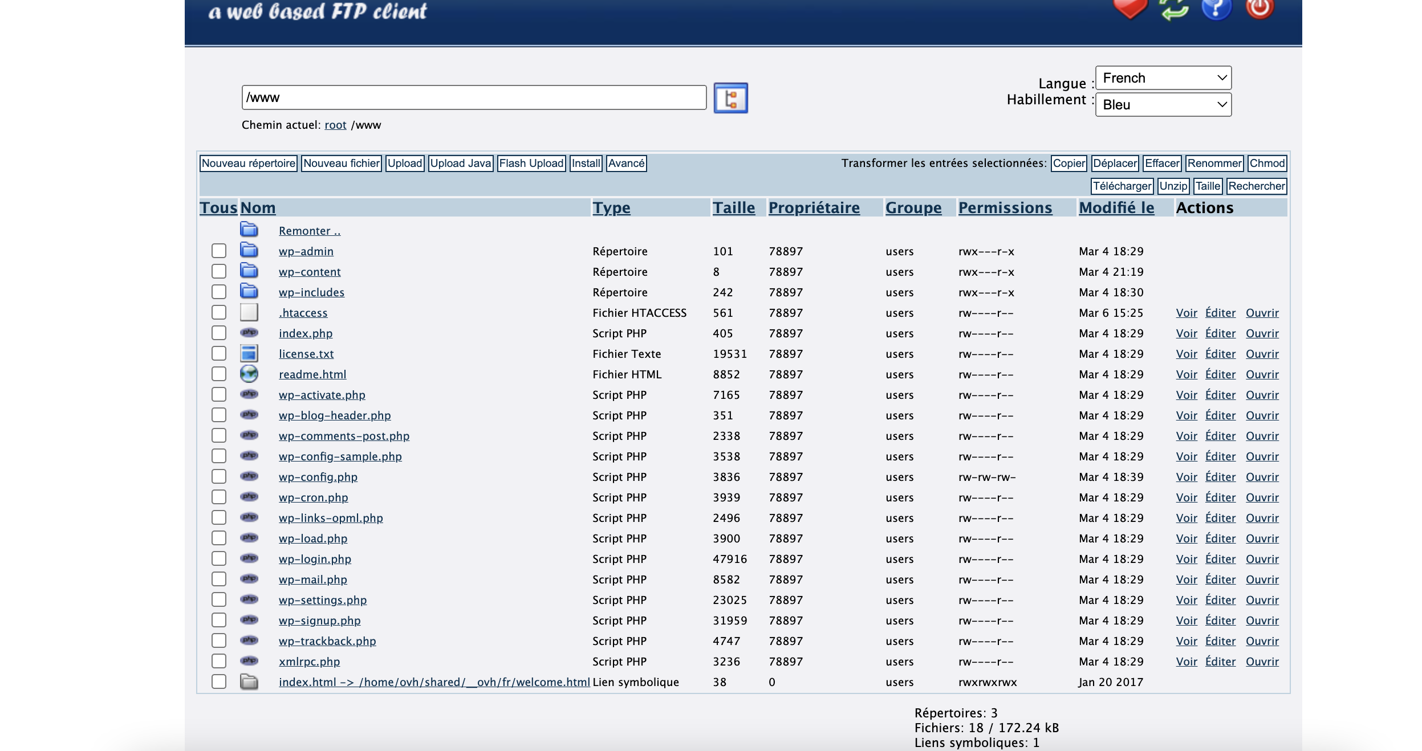Open the root link in current path
The width and height of the screenshot is (1422, 751).
pos(335,125)
